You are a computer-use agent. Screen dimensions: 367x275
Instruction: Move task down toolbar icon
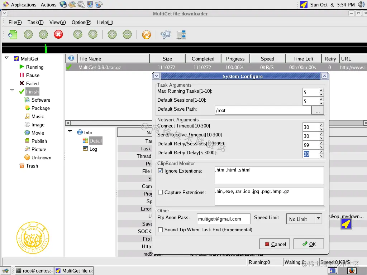(93, 35)
